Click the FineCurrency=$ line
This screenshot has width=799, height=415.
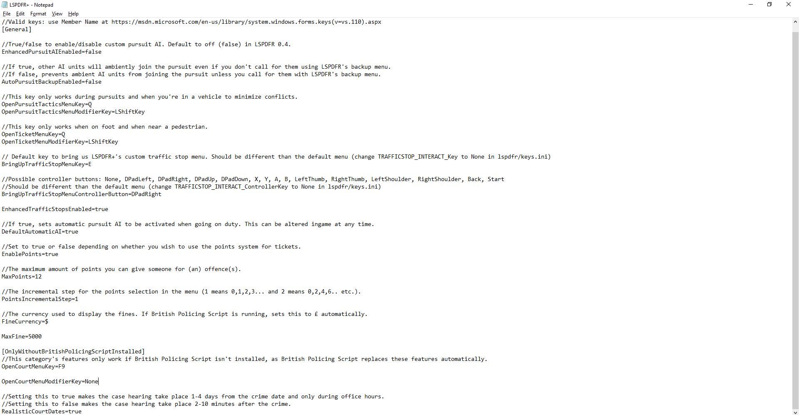pyautogui.click(x=25, y=322)
